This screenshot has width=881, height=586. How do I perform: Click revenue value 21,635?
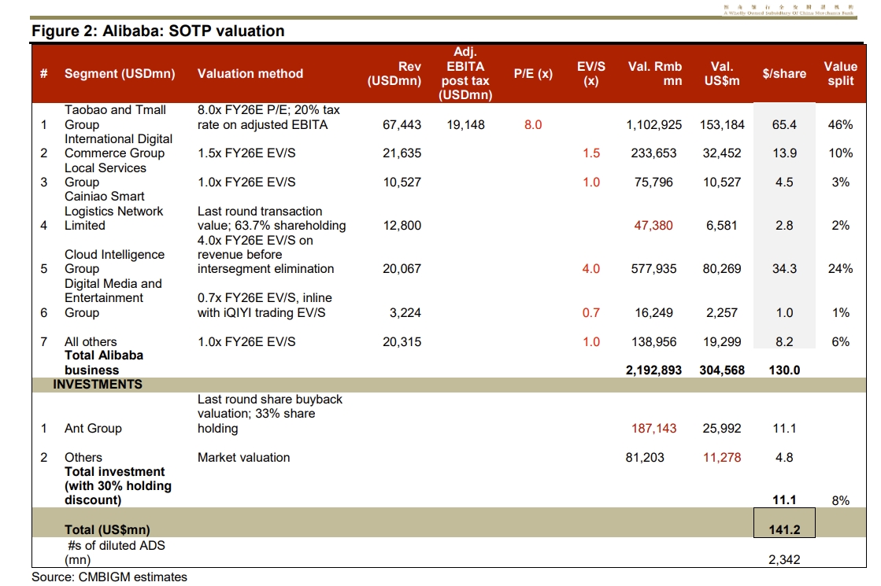click(x=402, y=153)
